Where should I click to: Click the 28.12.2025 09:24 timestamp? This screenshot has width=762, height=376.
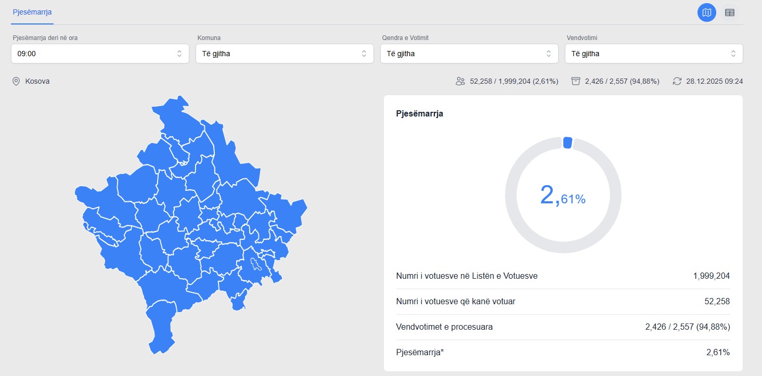[x=714, y=81]
